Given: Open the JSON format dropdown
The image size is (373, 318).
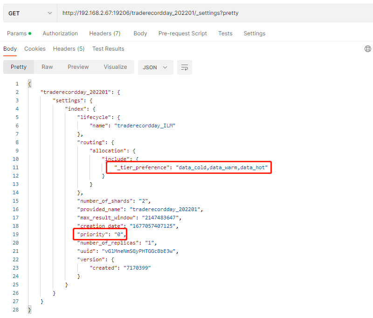Looking at the screenshot, I should click(156, 67).
